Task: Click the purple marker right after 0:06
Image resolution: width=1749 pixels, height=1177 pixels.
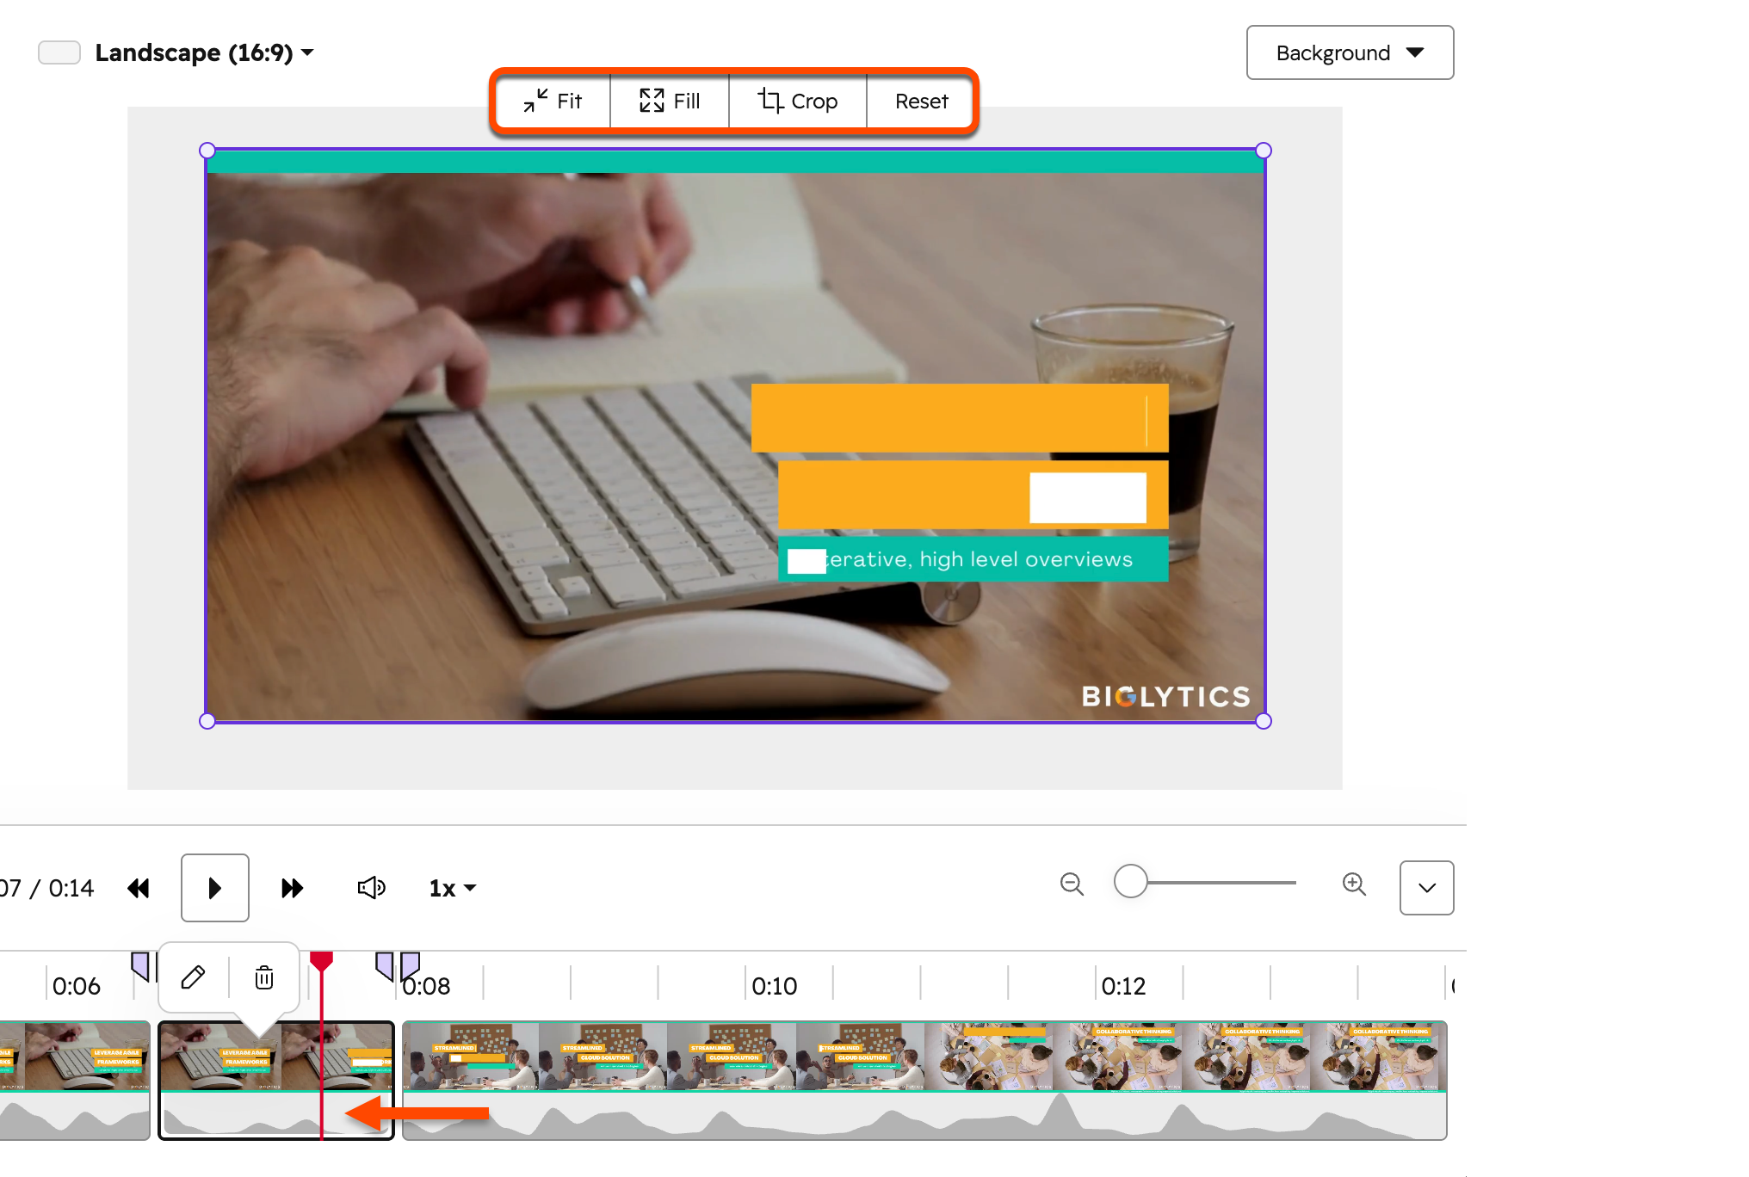Action: point(140,966)
